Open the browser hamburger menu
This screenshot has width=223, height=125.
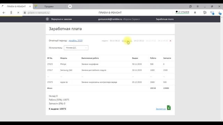pos(198,6)
